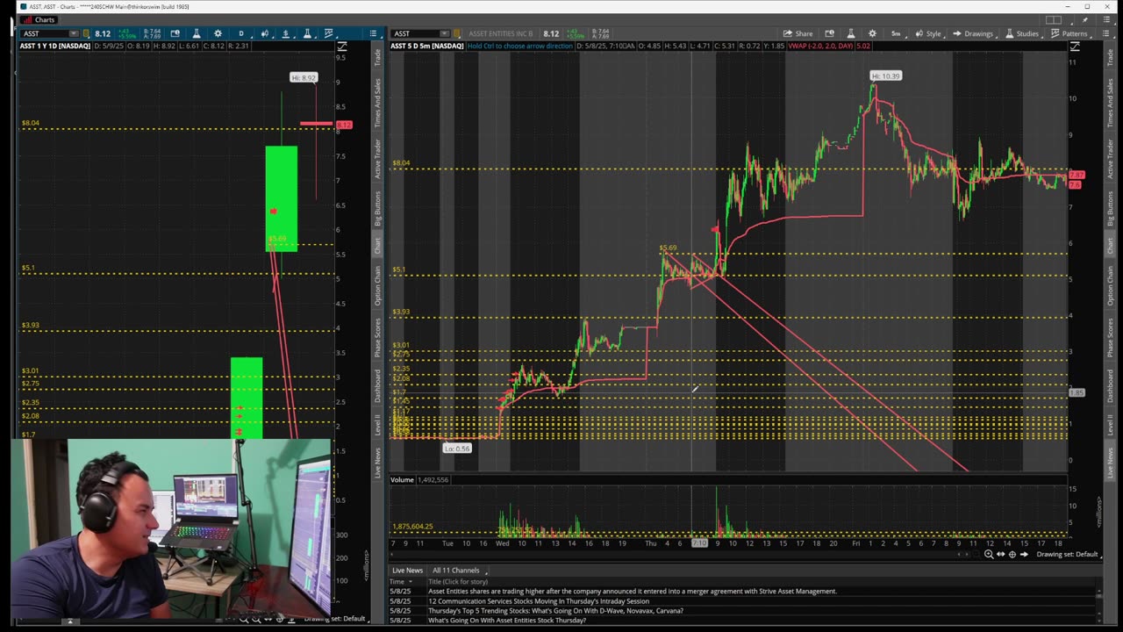Viewport: 1123px width, 632px height.
Task: Click horizontal pan arrows icon
Action: (x=1000, y=554)
